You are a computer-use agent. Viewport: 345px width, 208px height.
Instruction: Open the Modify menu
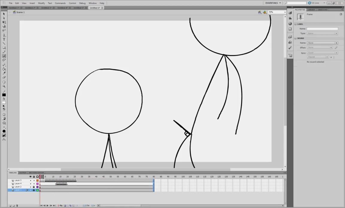41,3
